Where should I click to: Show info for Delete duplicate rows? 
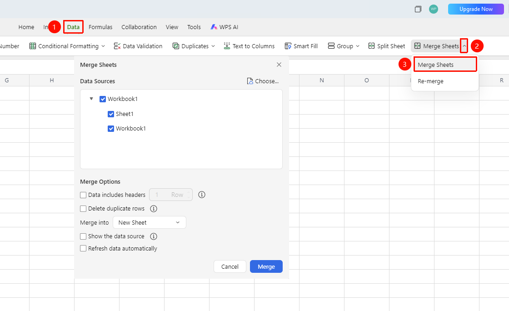(x=154, y=209)
